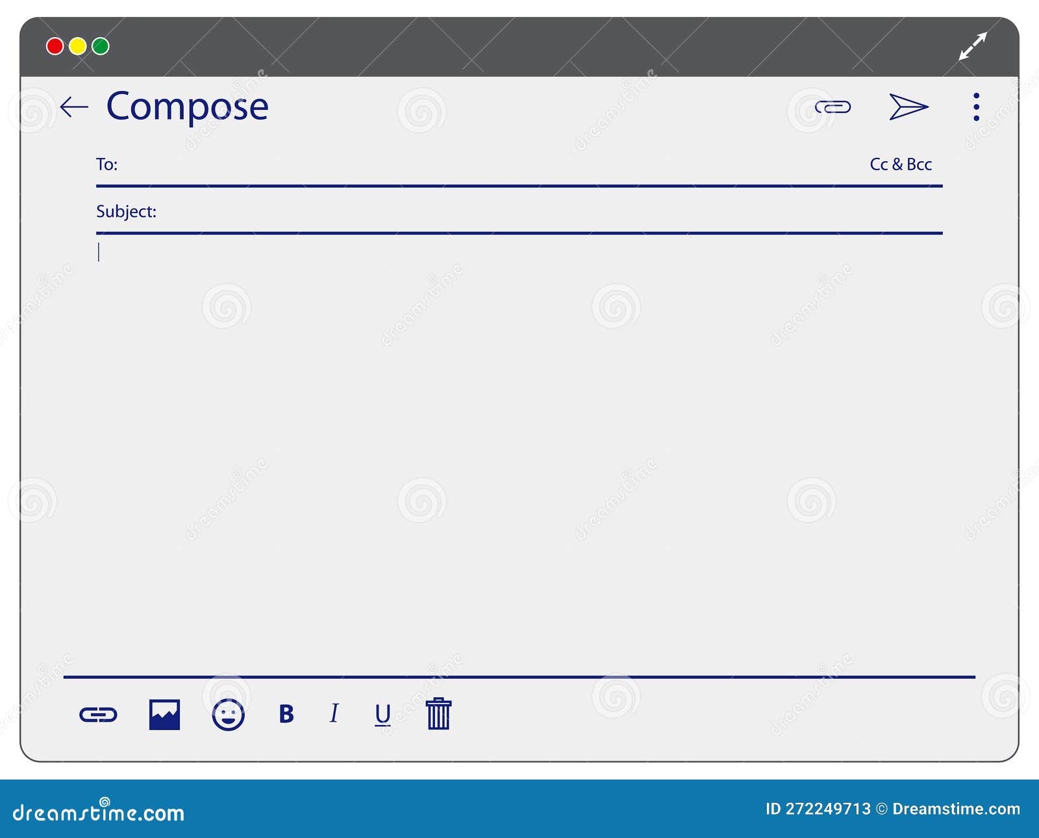1039x838 pixels.
Task: Minimize the window with the yellow dot
Action: [x=78, y=46]
